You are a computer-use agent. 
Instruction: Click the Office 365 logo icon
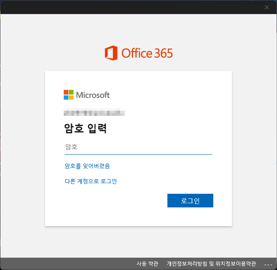(111, 53)
